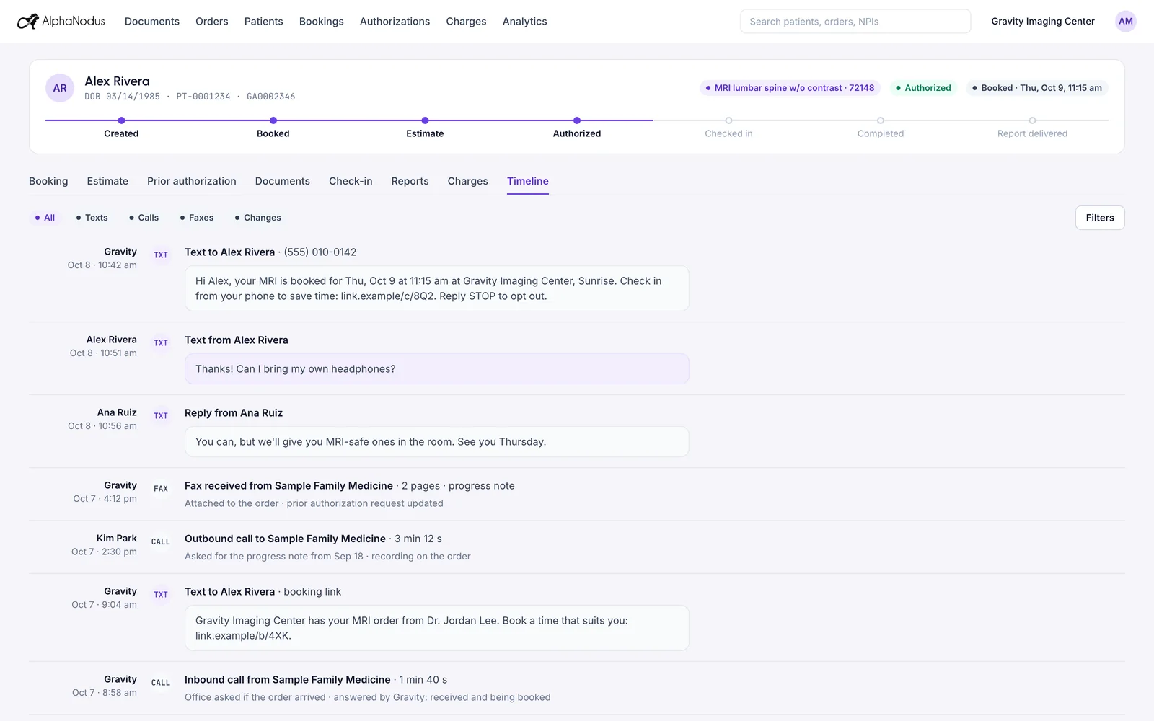Click the Checked in step marker

pos(728,120)
